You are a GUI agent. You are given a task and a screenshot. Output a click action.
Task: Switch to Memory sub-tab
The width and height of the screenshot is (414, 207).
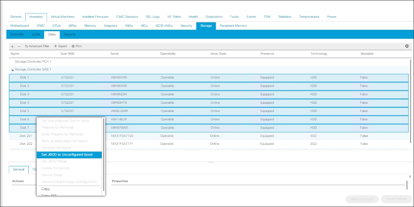pyautogui.click(x=90, y=26)
